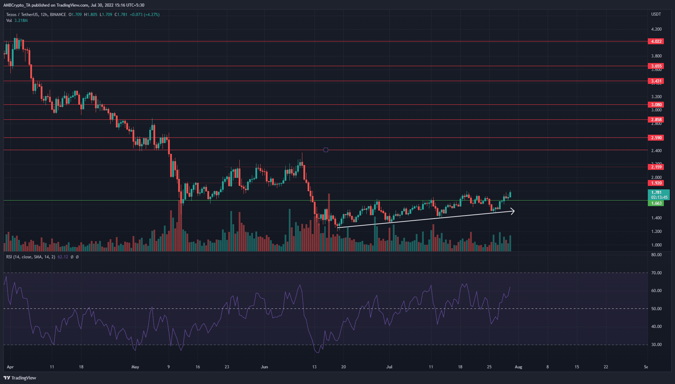
Task: Click date 13 on the time axis
Action: (x=314, y=367)
